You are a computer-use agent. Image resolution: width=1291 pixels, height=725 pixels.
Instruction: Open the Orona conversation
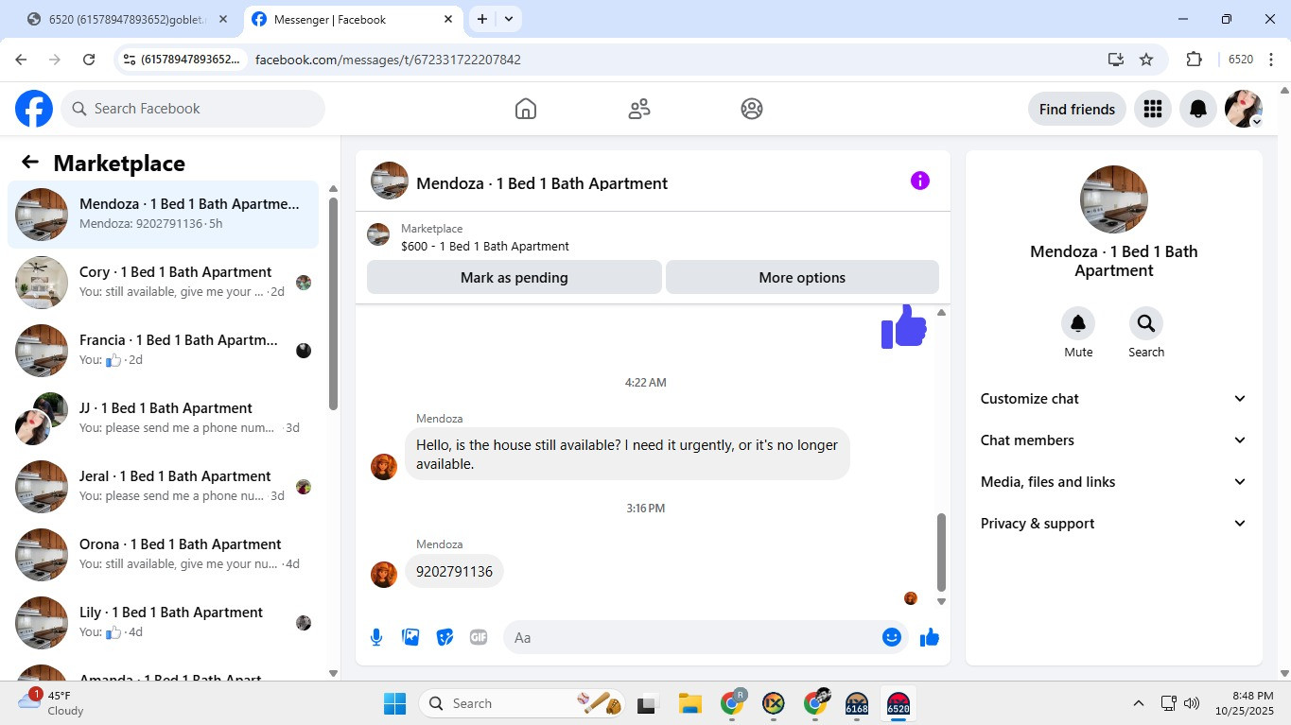[x=164, y=555]
